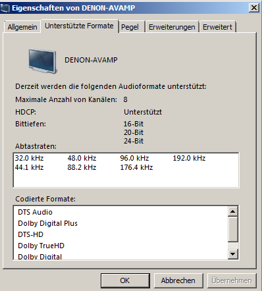Viewport: 262px width, 291px height.
Task: Click the 32.0 kHz sample rate
Action: pos(29,158)
